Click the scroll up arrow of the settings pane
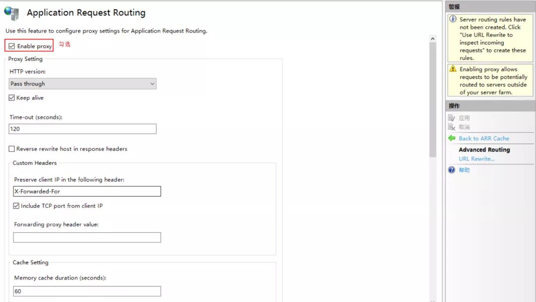Viewport: 536px width, 302px height. pyautogui.click(x=433, y=39)
